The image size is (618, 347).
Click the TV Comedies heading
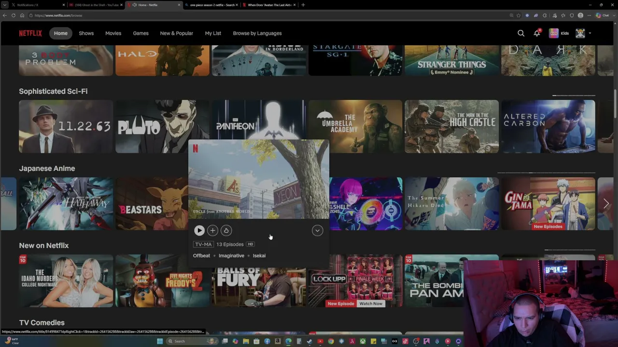(42, 322)
